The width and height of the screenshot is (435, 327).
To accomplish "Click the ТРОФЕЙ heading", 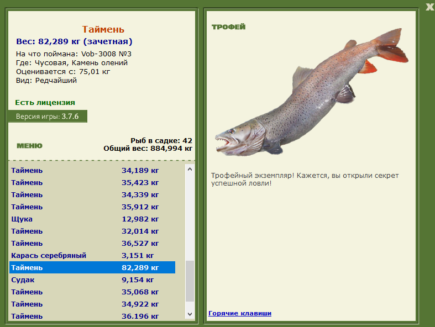I will coord(229,27).
